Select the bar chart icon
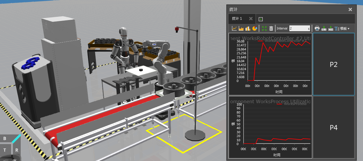This screenshot has height=161, width=363. coord(248,28)
